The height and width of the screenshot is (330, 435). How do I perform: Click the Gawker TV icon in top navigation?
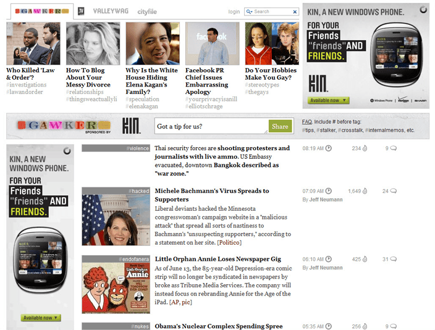pos(82,11)
